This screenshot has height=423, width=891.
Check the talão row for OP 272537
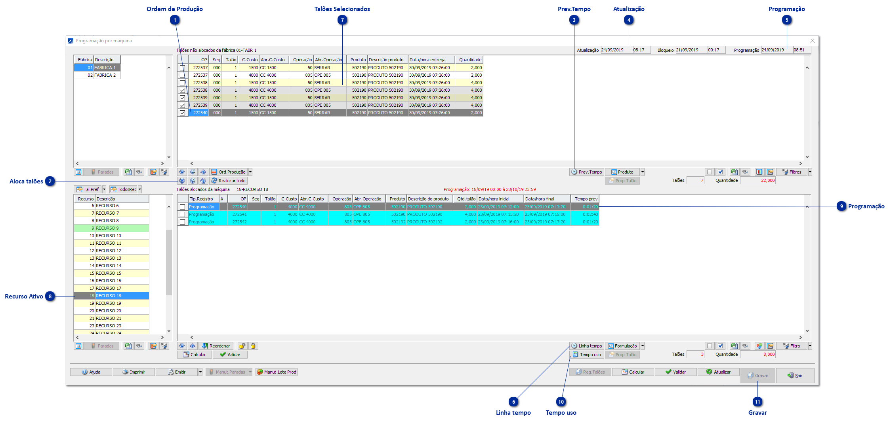pyautogui.click(x=182, y=68)
